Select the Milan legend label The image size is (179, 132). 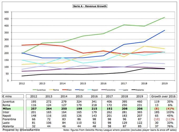point(69,90)
